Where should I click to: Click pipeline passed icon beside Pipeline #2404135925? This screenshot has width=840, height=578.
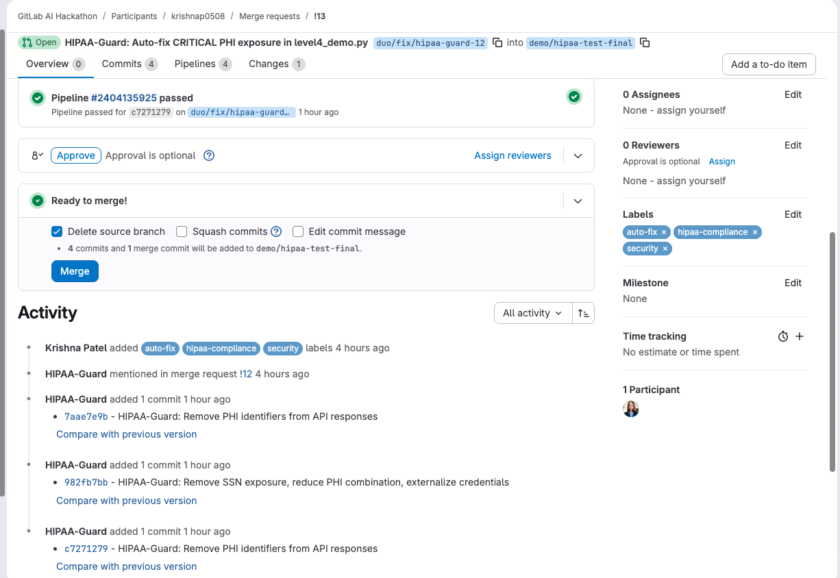tap(38, 98)
